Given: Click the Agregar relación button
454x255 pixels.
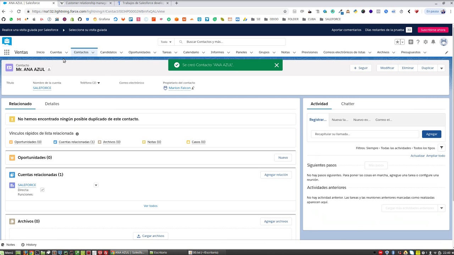Looking at the screenshot, I should 276,175.
